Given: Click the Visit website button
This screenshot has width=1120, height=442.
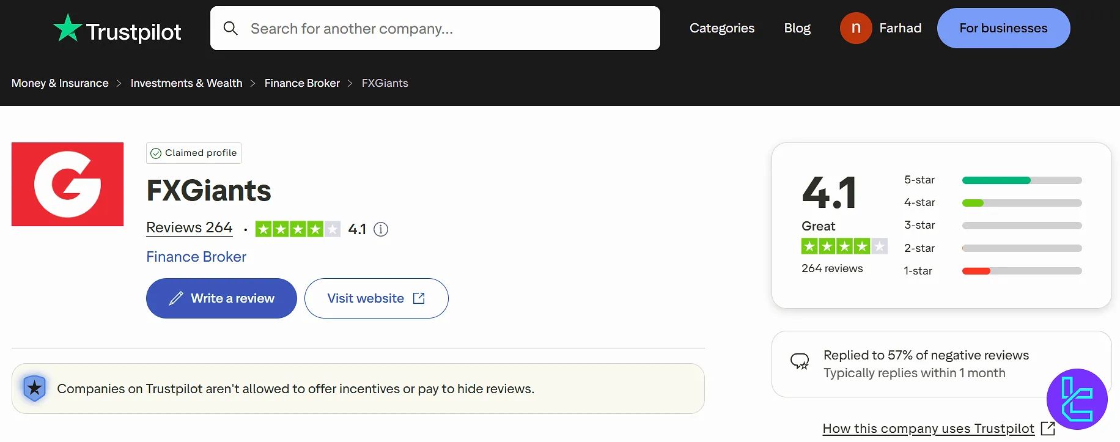Looking at the screenshot, I should coord(377,298).
